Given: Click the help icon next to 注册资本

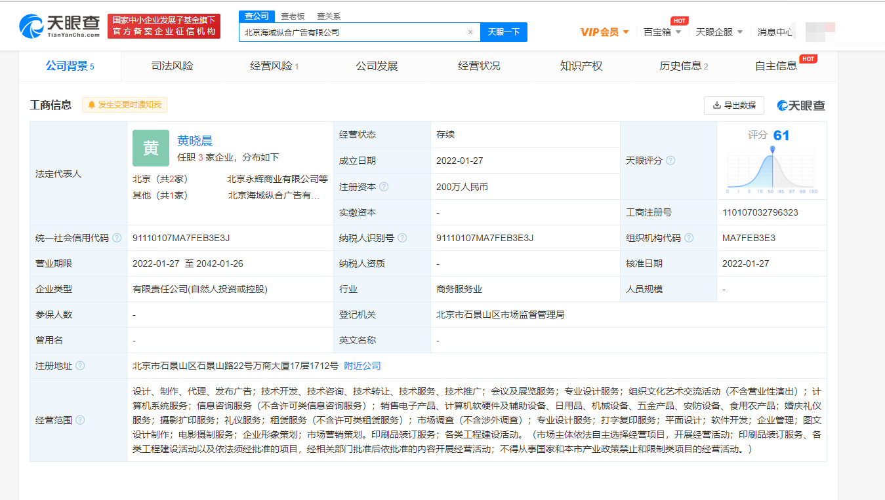Looking at the screenshot, I should tap(384, 187).
